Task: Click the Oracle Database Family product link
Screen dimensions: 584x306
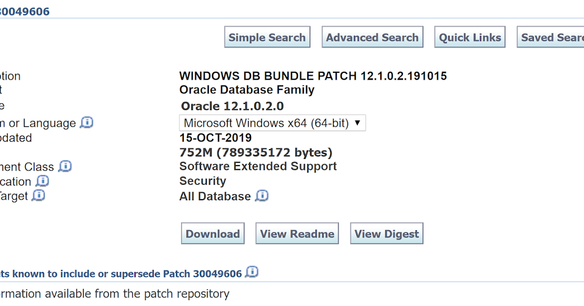Action: tap(247, 89)
